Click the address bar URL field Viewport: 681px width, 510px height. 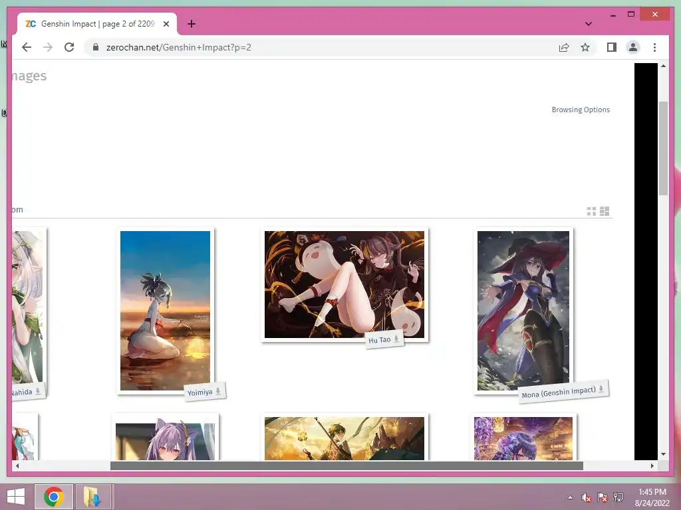point(321,47)
